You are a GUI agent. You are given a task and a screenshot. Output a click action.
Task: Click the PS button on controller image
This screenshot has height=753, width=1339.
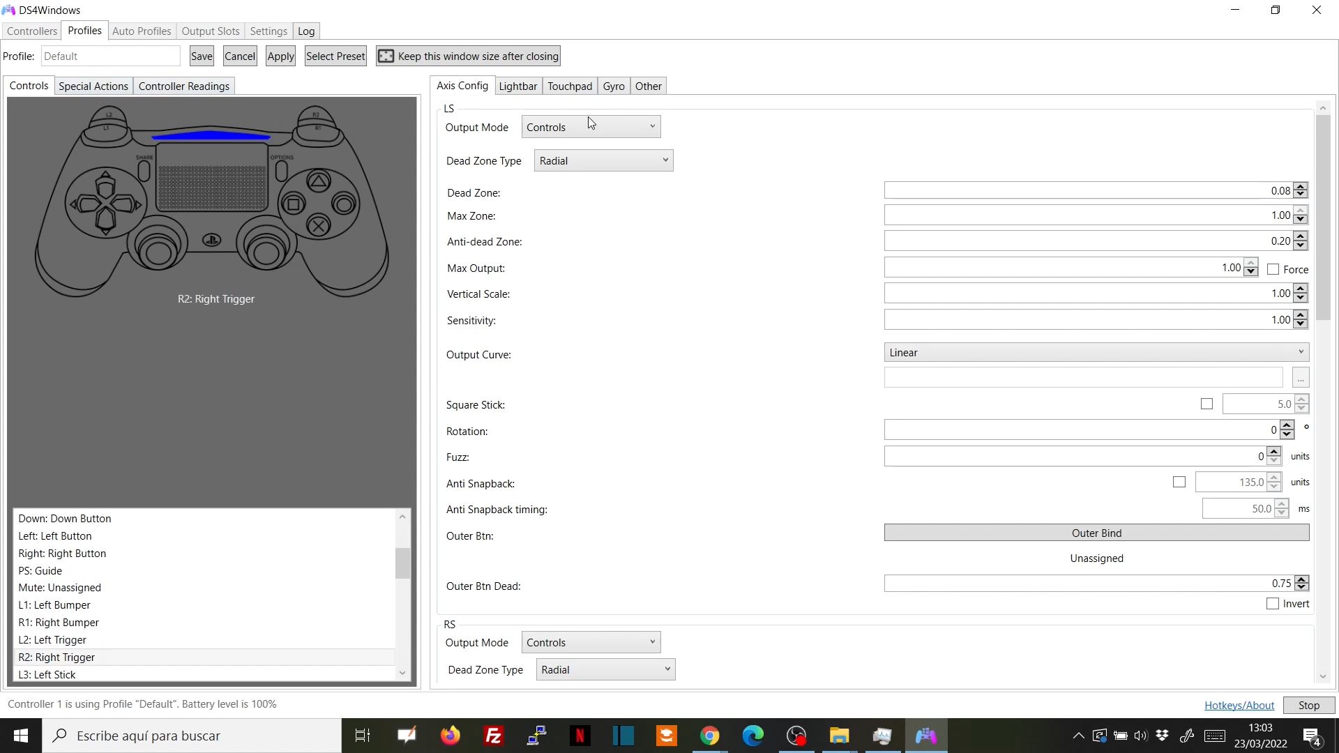[212, 240]
